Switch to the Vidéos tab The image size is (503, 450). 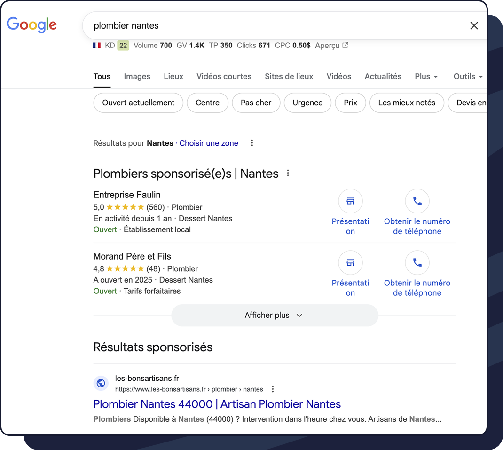pos(339,76)
